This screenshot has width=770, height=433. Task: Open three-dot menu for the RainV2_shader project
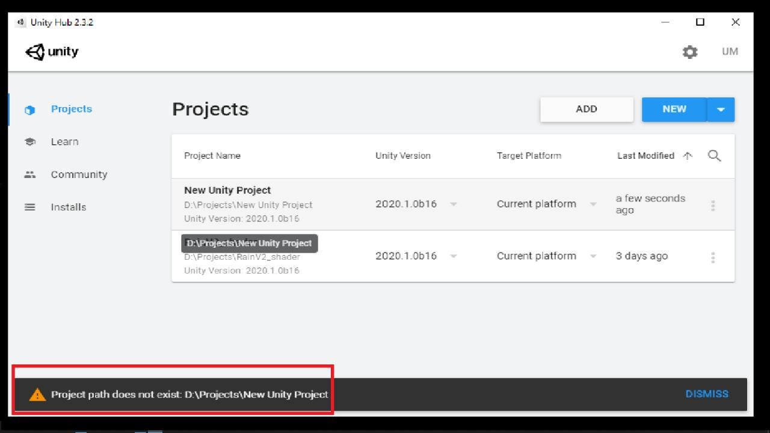[x=713, y=257]
